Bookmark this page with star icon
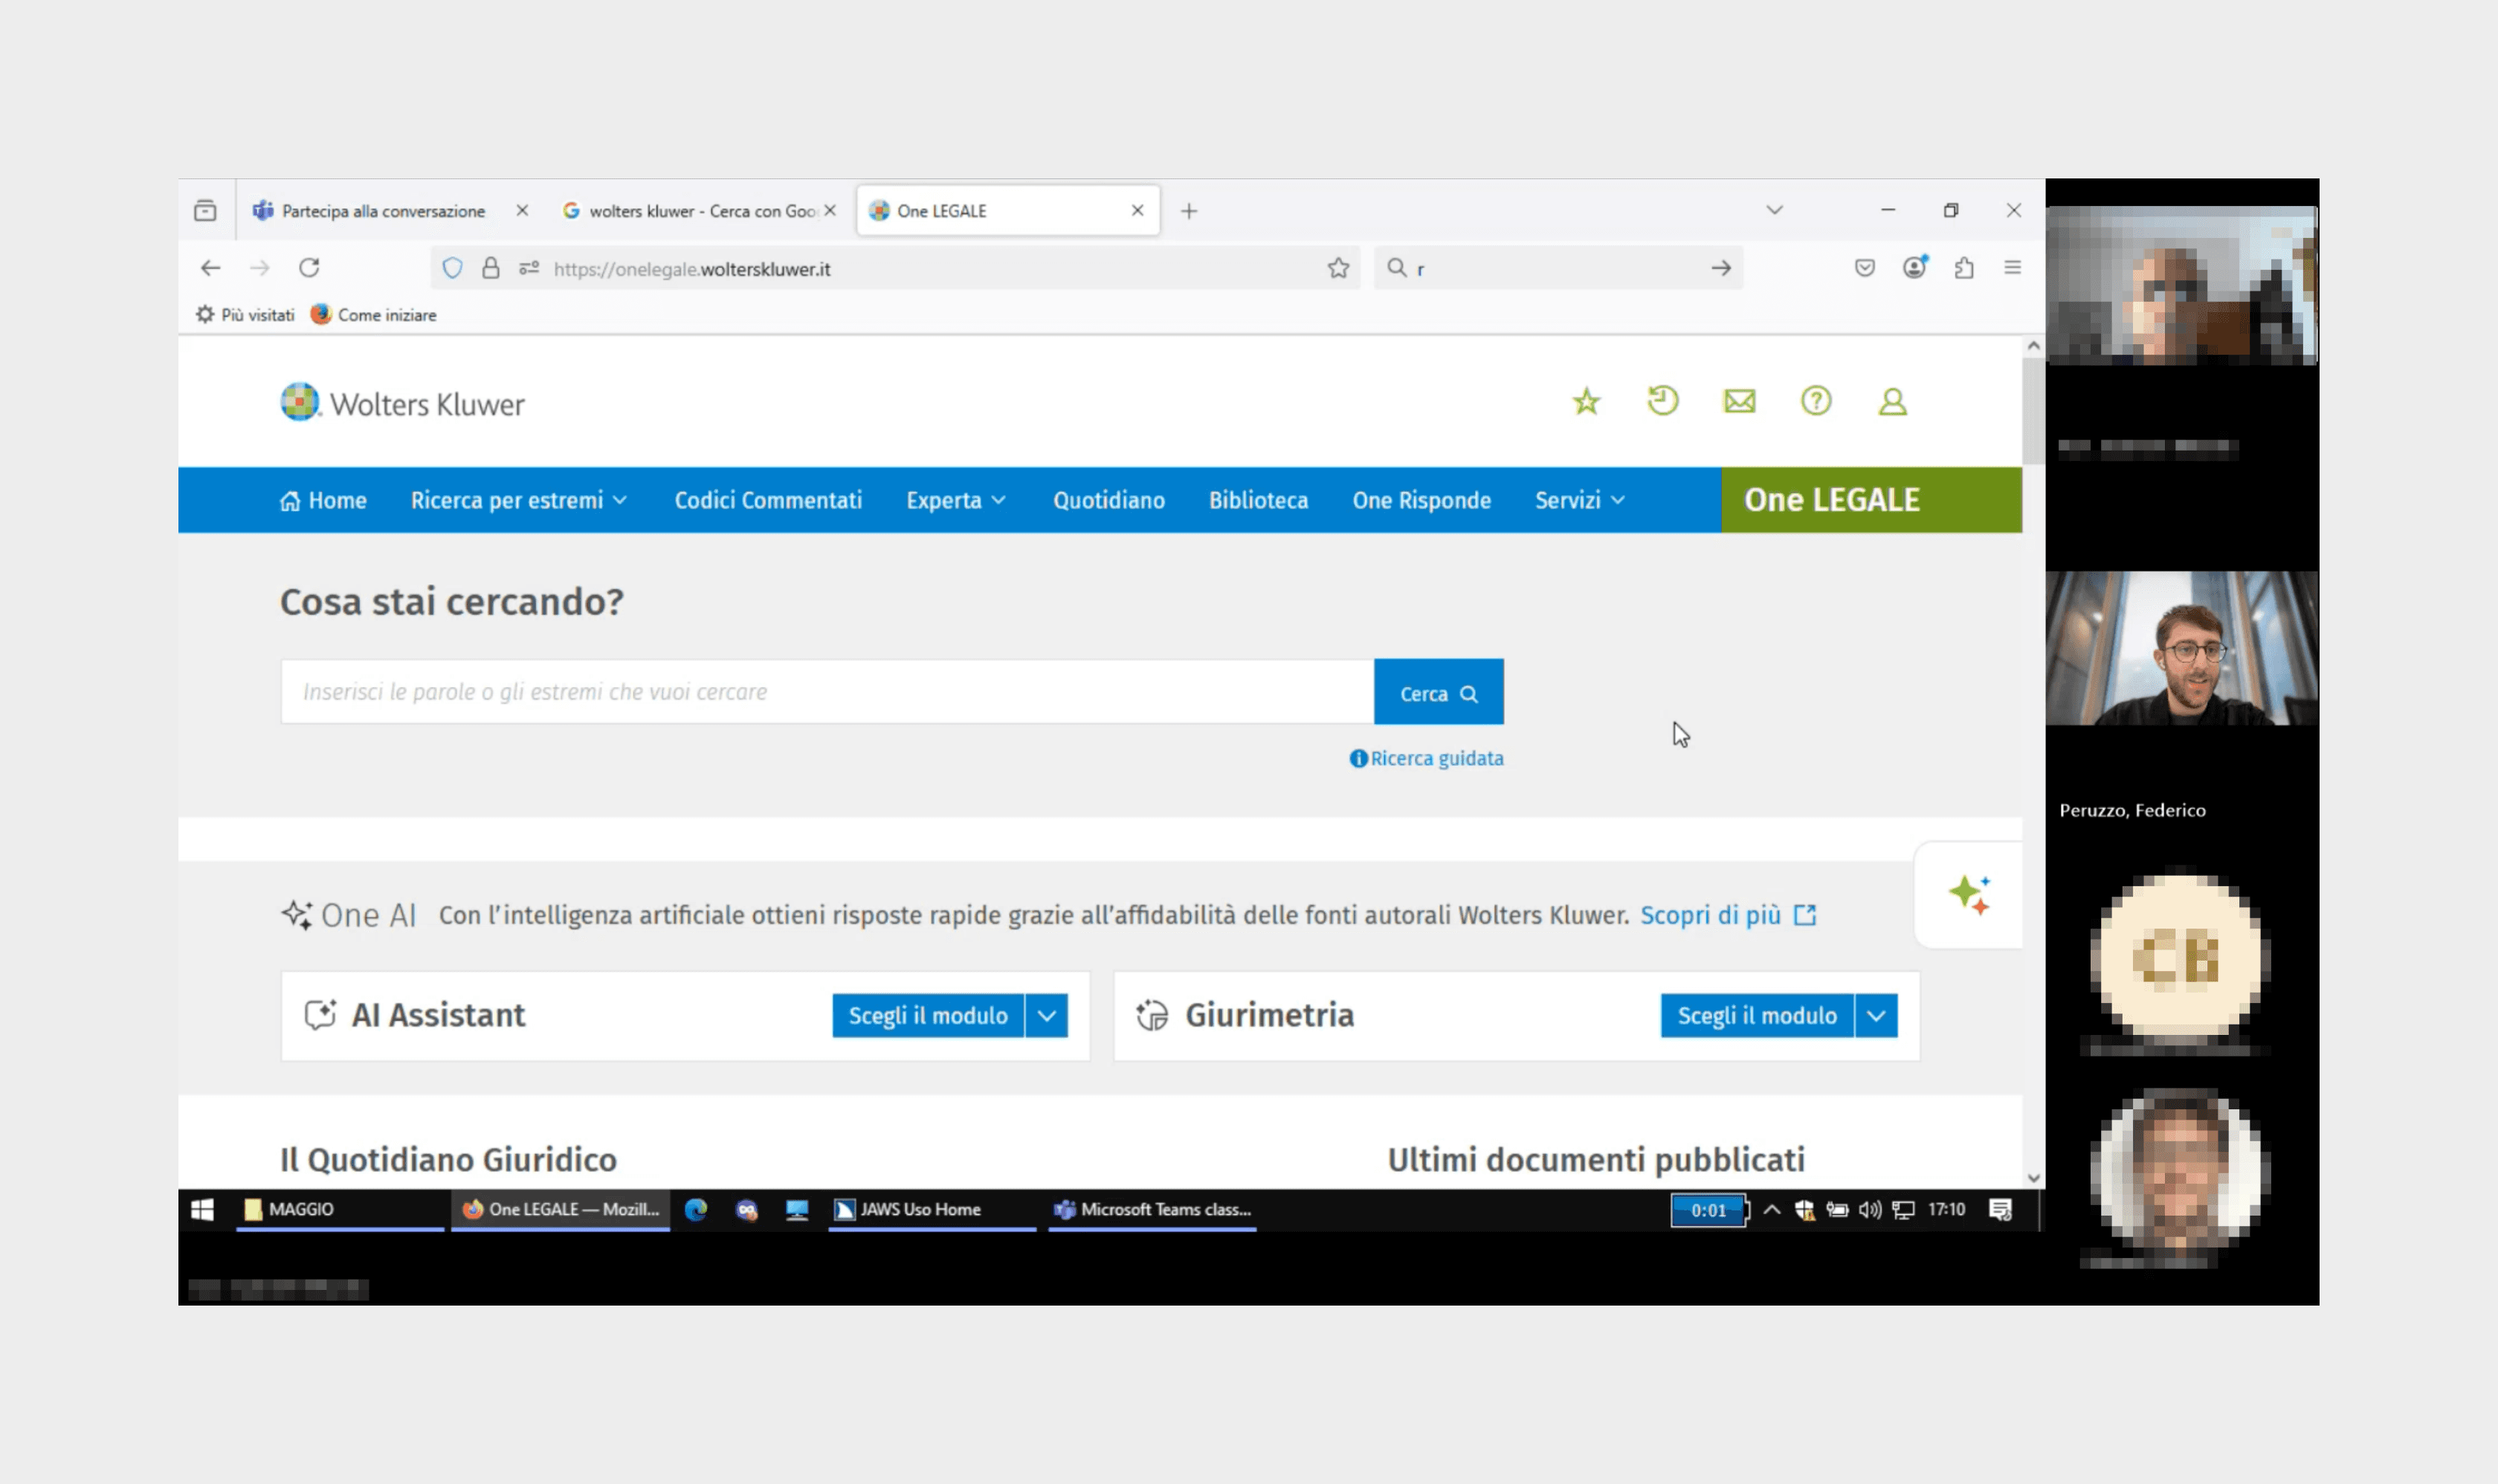2498x1484 pixels. [x=1338, y=268]
